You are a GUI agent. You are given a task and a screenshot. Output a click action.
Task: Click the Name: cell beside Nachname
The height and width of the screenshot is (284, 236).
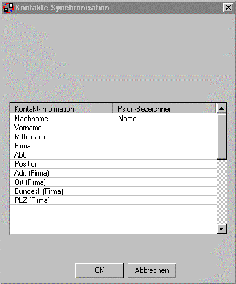click(x=165, y=119)
